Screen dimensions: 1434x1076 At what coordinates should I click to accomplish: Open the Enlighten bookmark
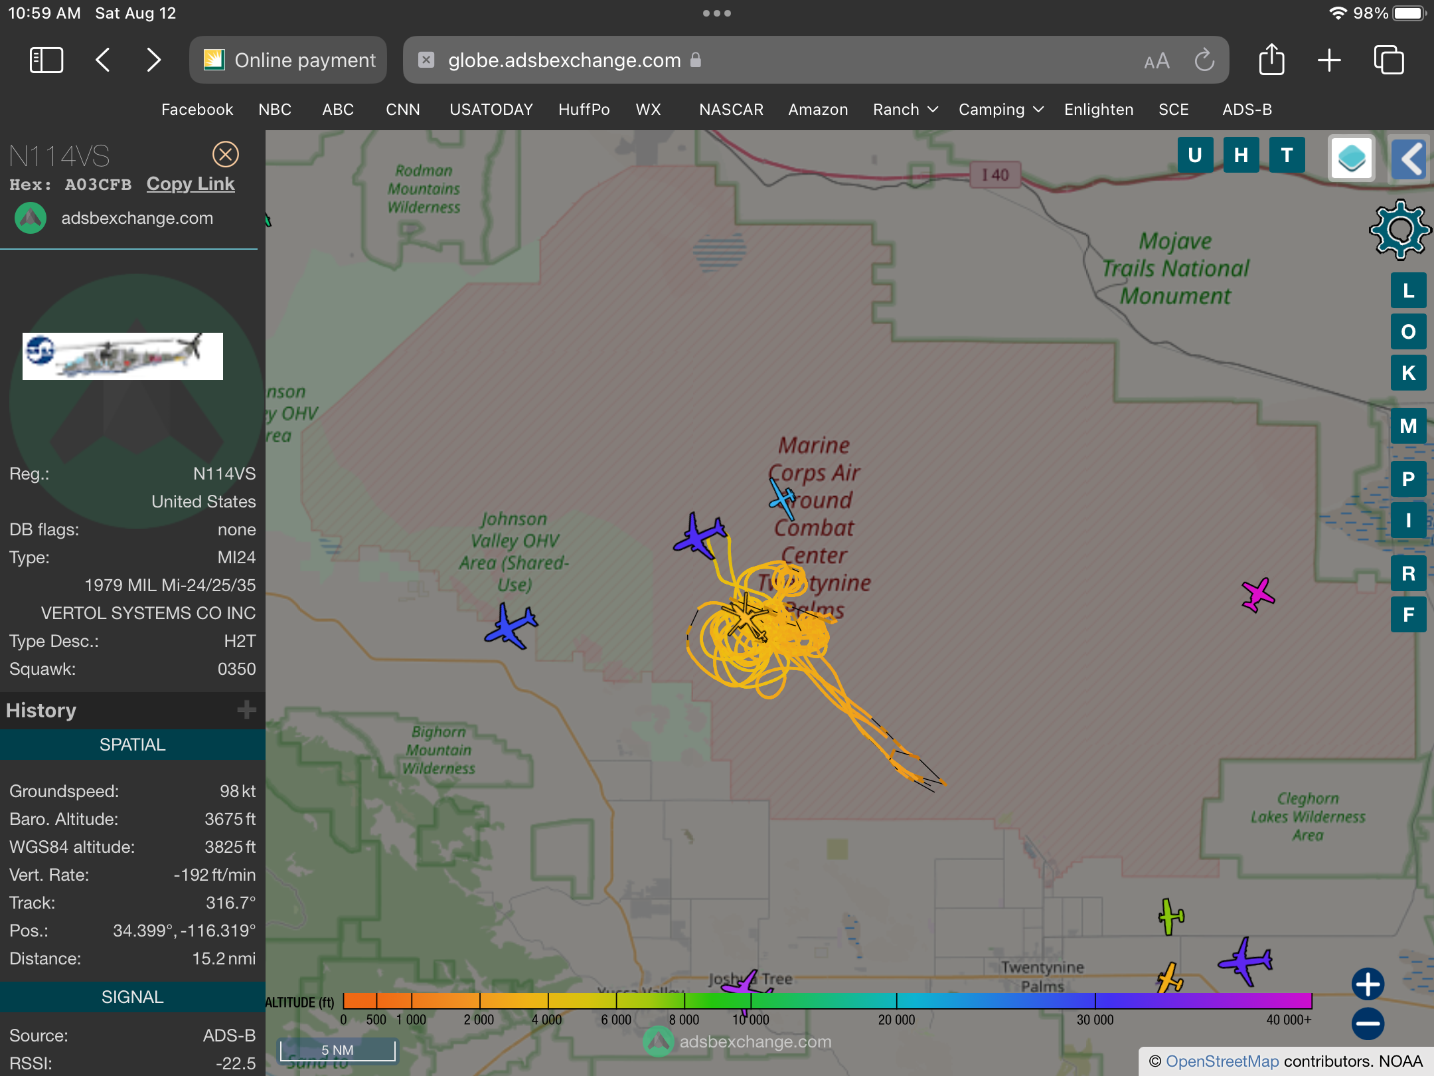coord(1099,110)
